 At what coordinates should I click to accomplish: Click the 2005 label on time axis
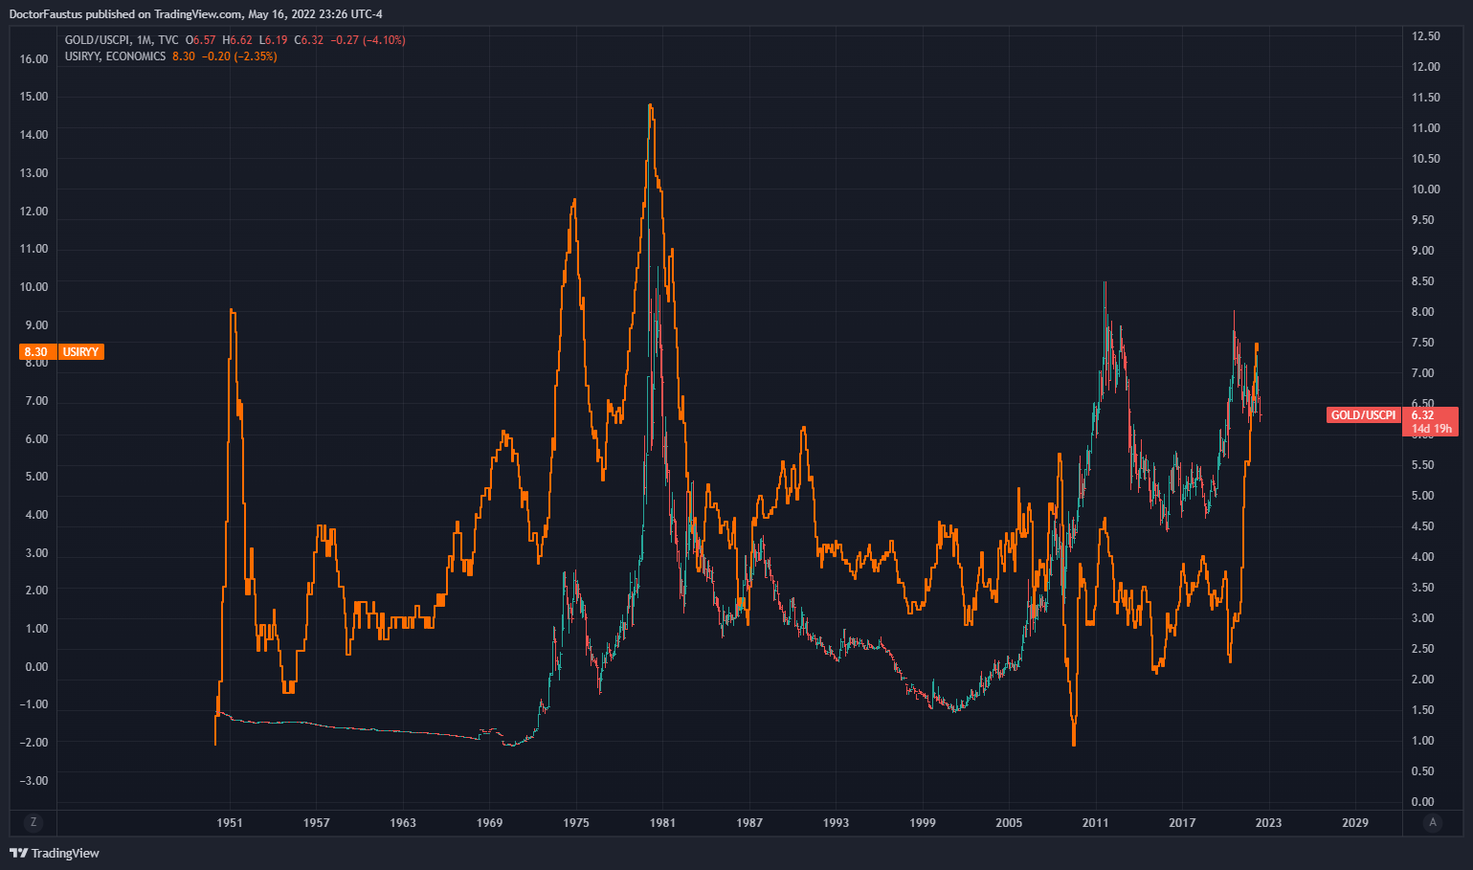[1009, 822]
